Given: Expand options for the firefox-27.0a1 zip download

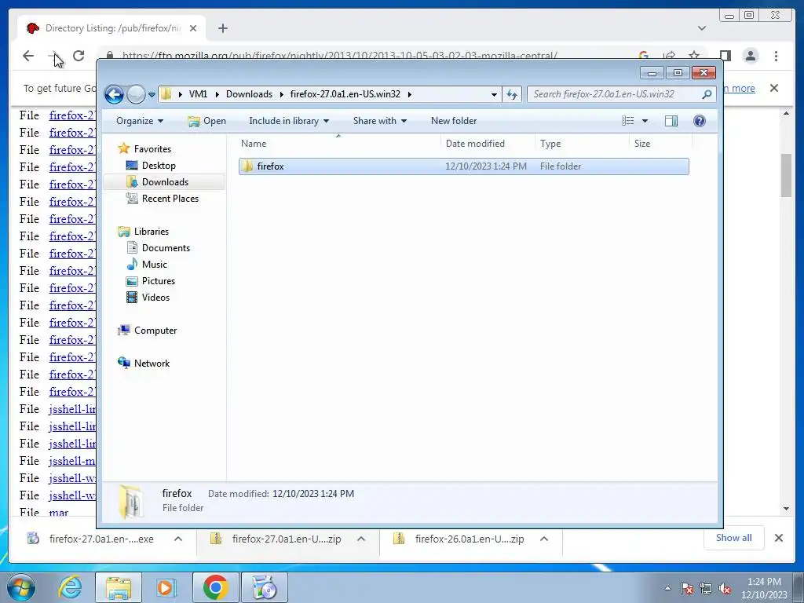Looking at the screenshot, I should coord(361,539).
